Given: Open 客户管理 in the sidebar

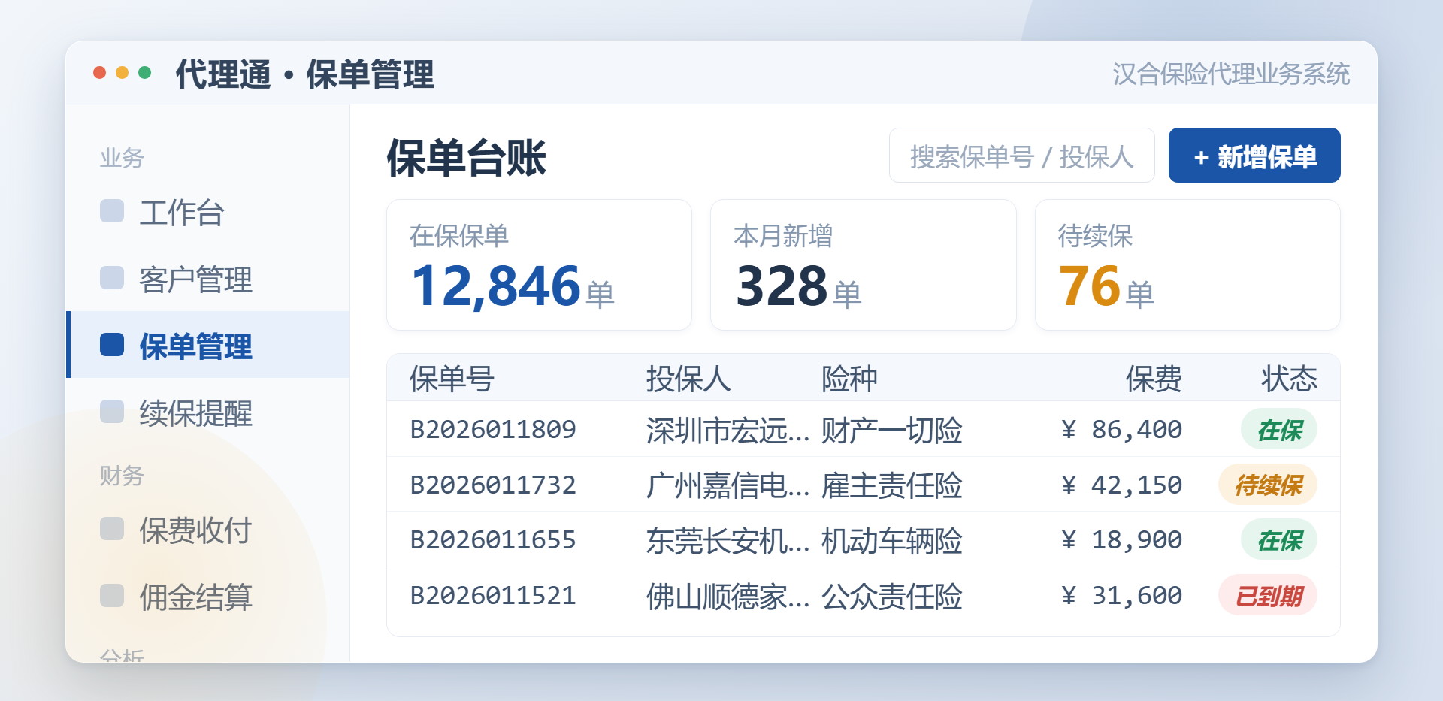Looking at the screenshot, I should (x=208, y=279).
